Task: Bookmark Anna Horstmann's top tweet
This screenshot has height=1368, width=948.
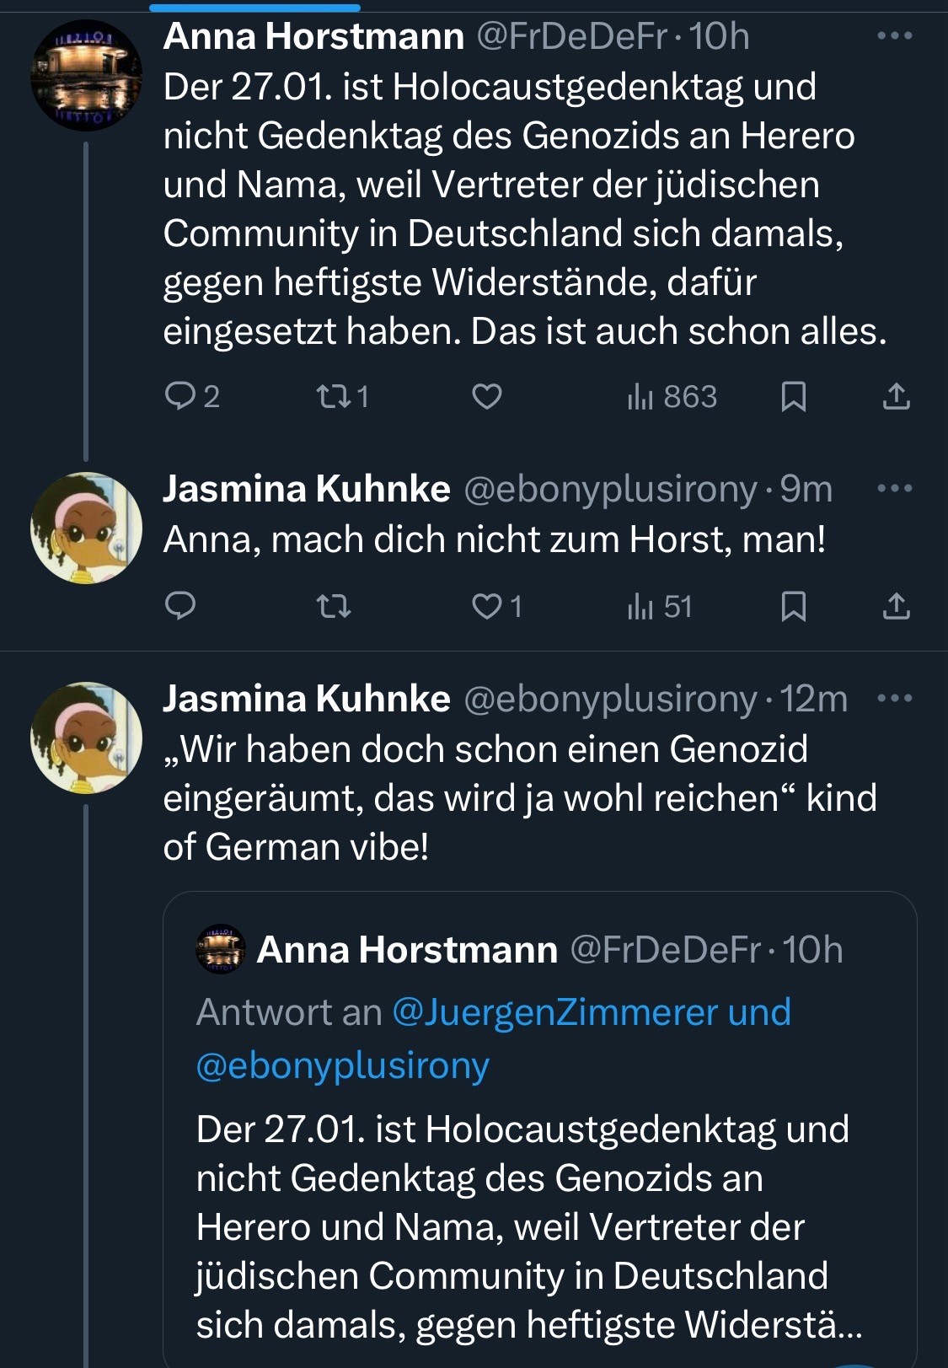Action: click(793, 396)
